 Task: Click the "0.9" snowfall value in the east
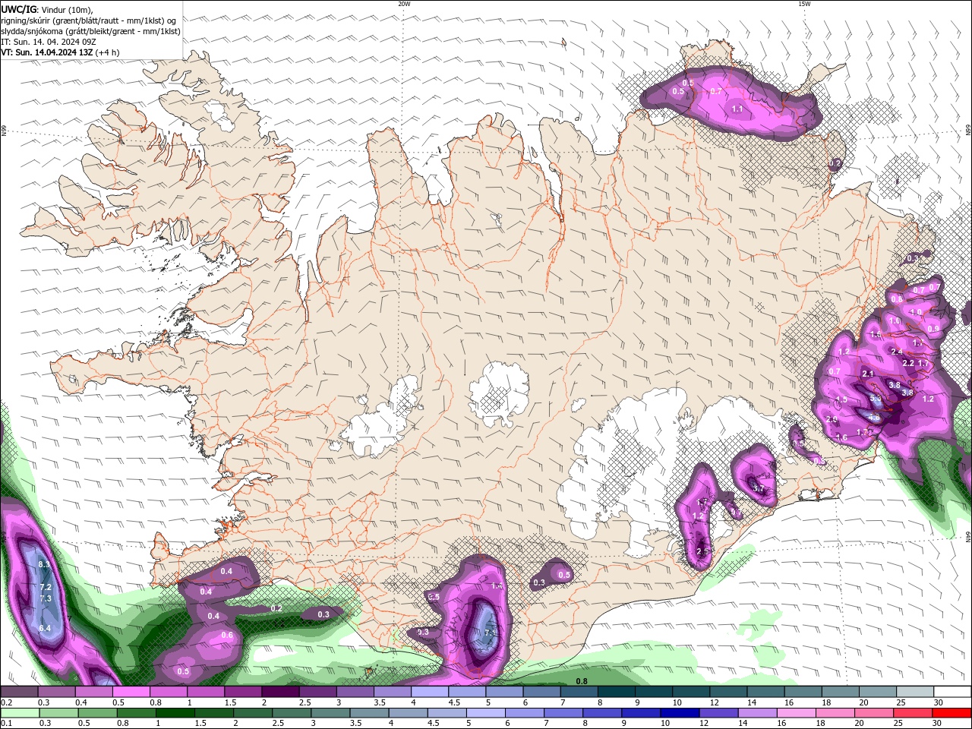tap(933, 329)
